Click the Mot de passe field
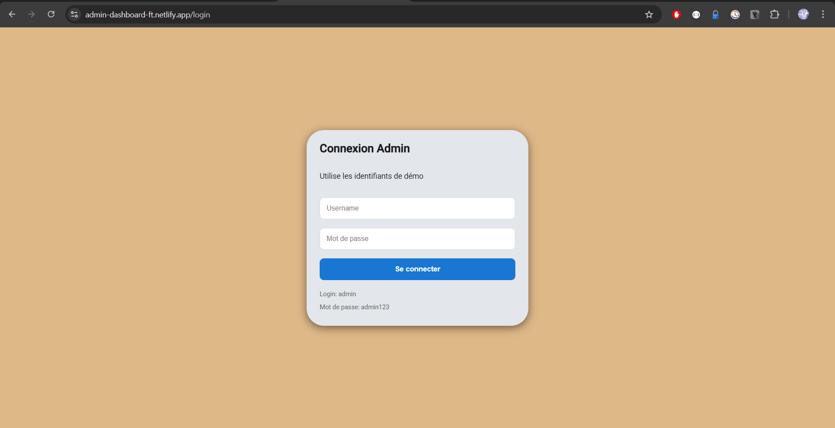Screen dimensions: 835x428 point(417,239)
